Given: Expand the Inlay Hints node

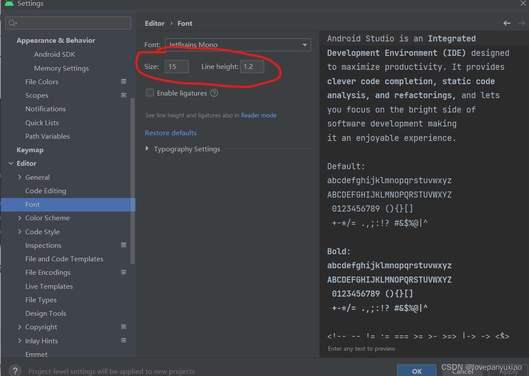Looking at the screenshot, I should [x=20, y=341].
